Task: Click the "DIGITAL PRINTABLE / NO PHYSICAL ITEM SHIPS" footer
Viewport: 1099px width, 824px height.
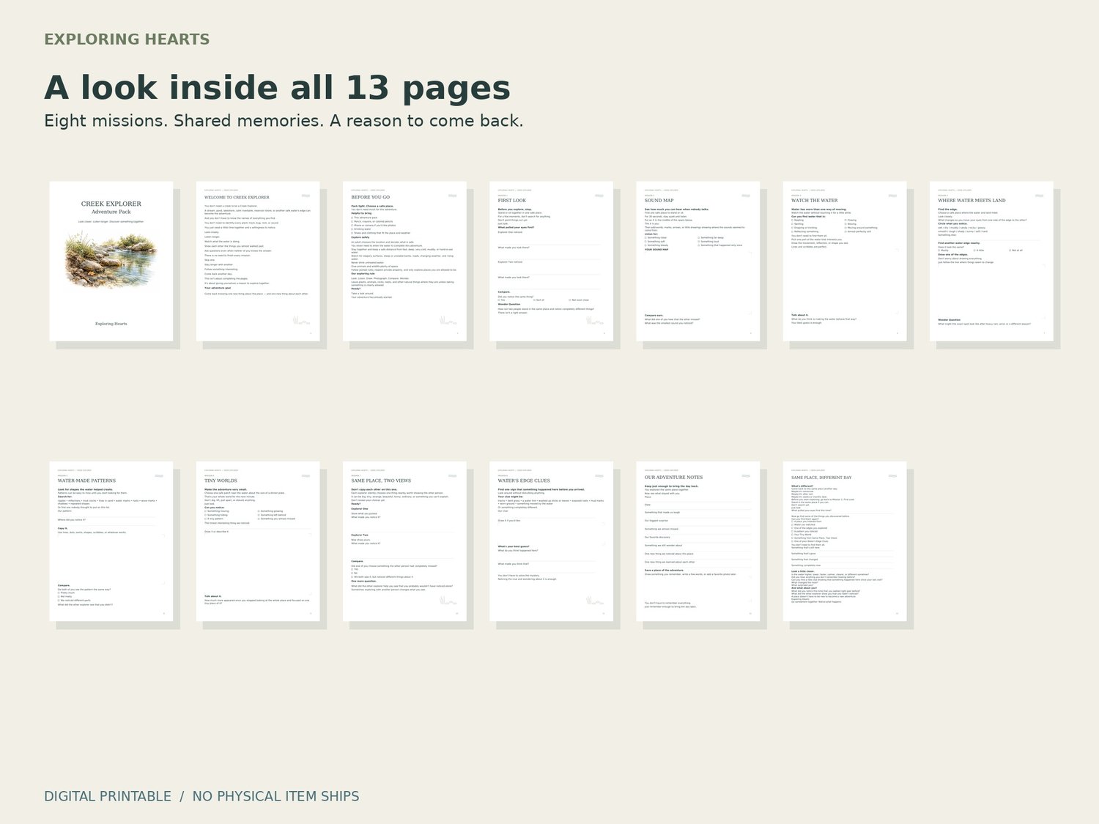Action: pyautogui.click(x=201, y=796)
